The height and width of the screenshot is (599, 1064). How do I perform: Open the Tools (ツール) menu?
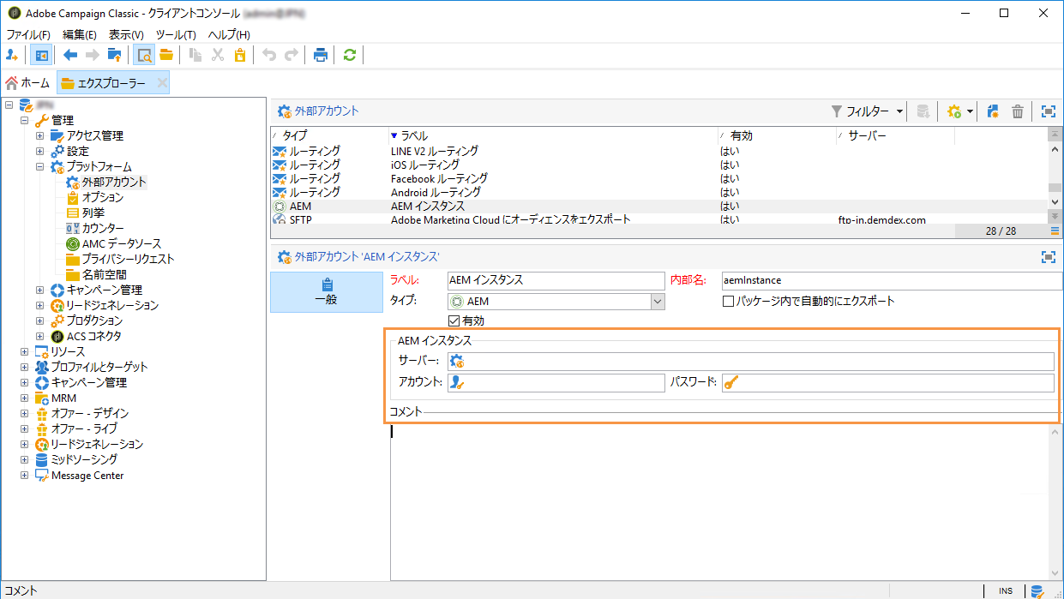point(176,35)
